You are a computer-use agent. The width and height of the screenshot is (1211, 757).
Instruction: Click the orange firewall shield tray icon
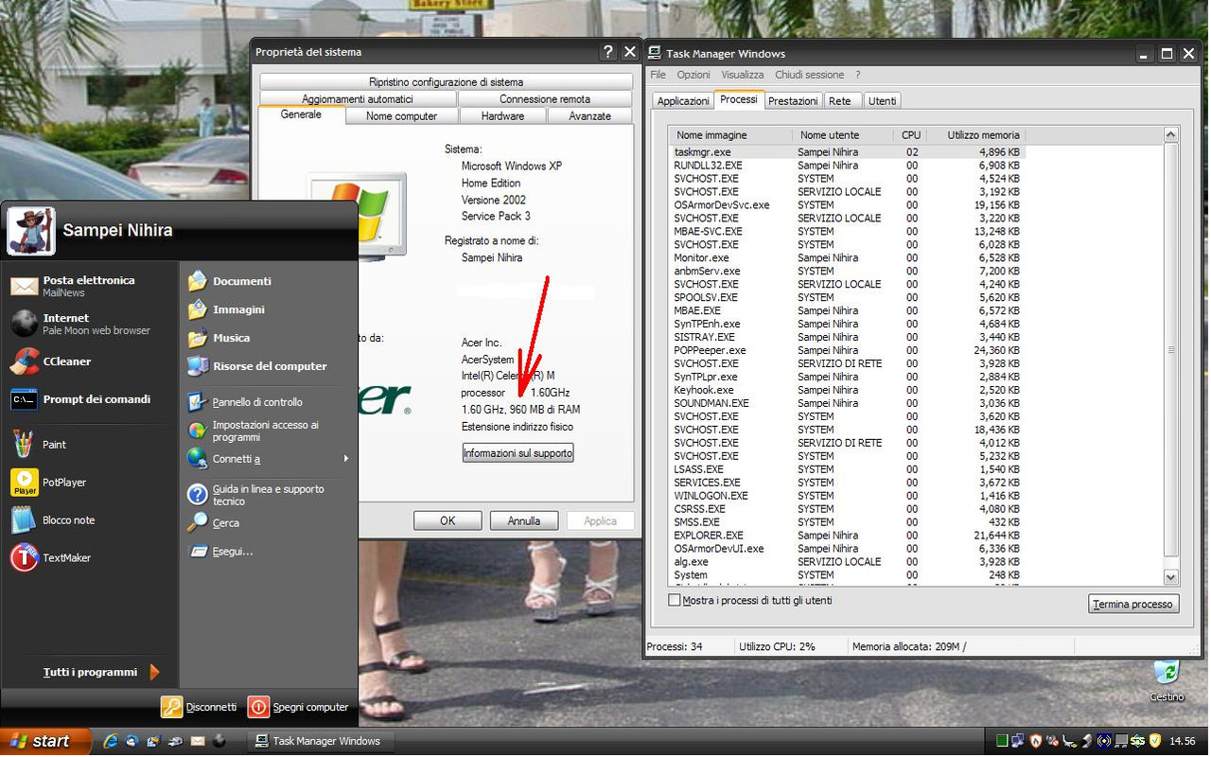click(1036, 741)
